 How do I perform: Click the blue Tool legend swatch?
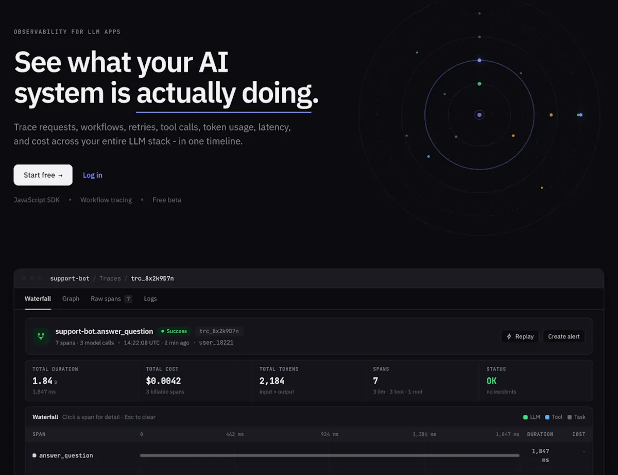point(547,417)
